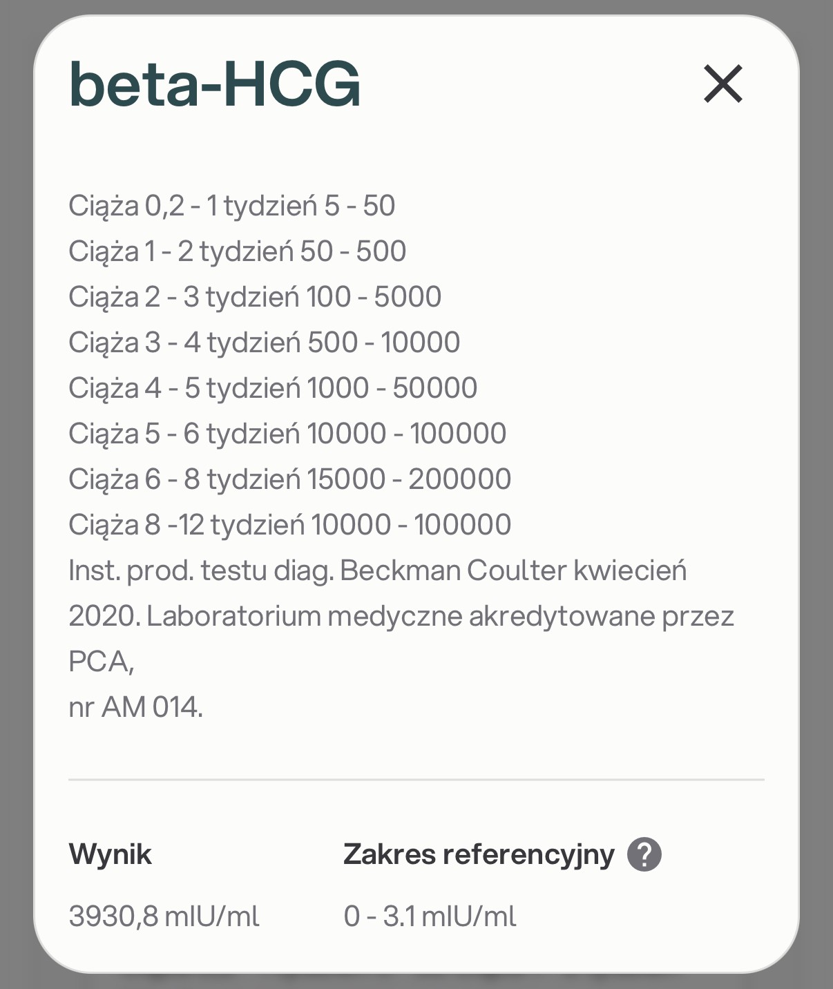Image resolution: width=833 pixels, height=989 pixels.
Task: Close the beta-HCG dialog with X
Action: [x=723, y=84]
